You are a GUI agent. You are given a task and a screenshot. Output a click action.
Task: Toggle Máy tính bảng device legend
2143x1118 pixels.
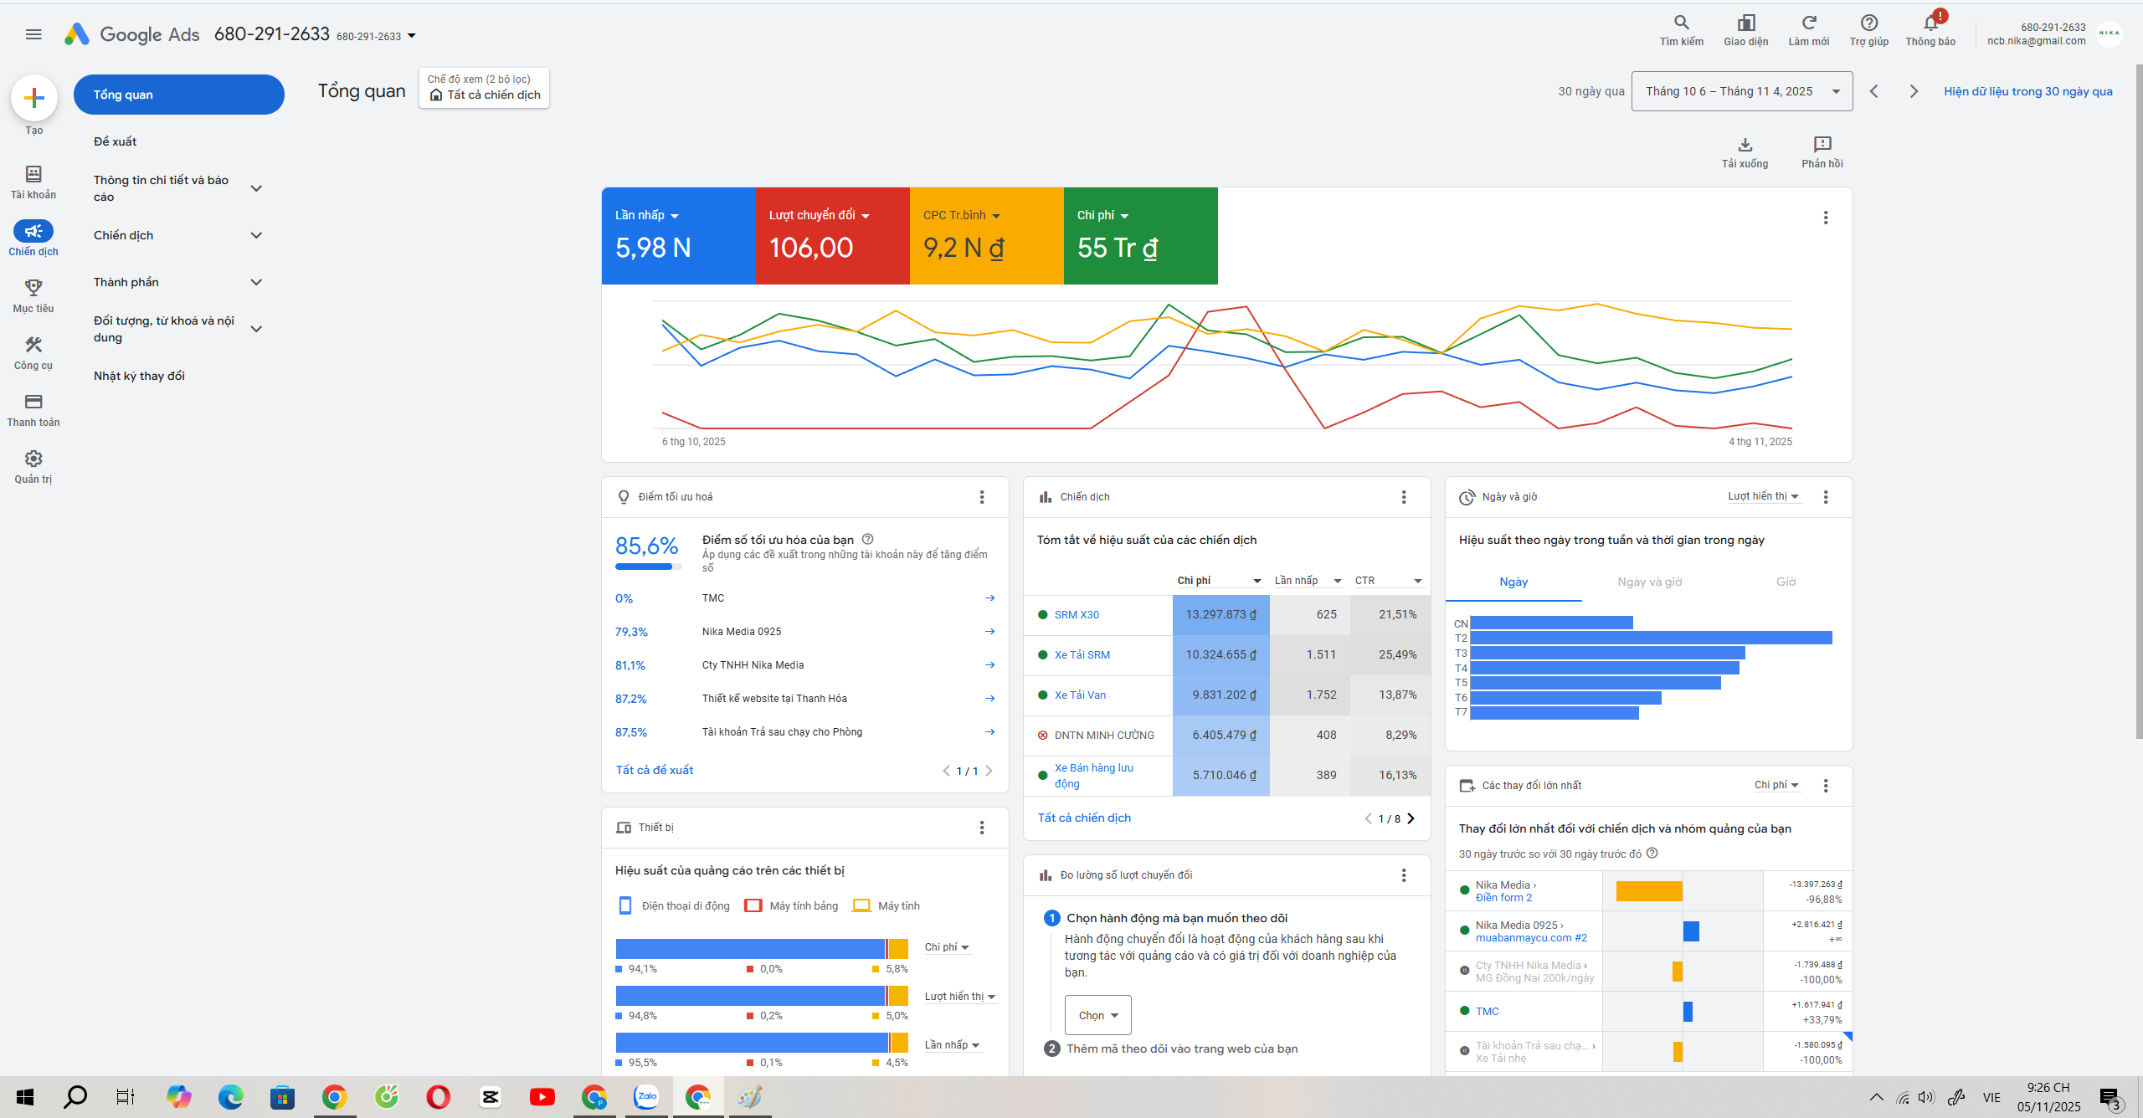click(790, 905)
